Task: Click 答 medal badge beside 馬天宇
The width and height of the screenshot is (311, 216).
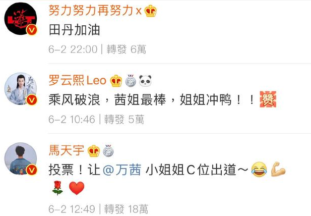Action: (108, 151)
